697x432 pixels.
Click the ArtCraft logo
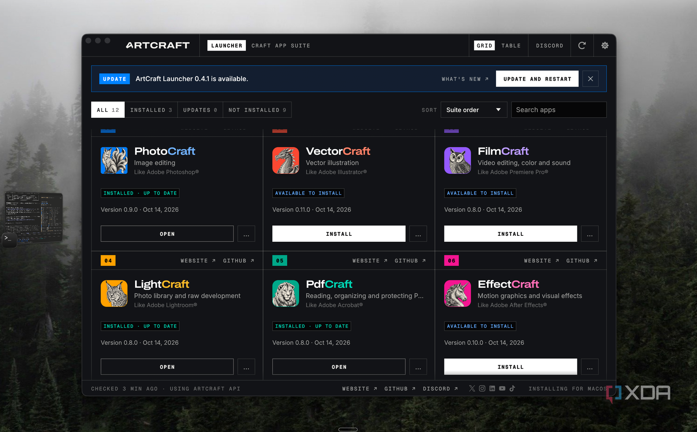click(158, 46)
